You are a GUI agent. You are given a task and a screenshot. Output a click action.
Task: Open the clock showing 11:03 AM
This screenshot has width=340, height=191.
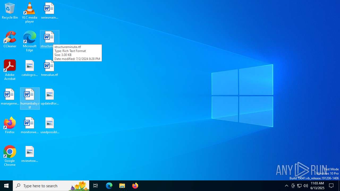point(317,186)
